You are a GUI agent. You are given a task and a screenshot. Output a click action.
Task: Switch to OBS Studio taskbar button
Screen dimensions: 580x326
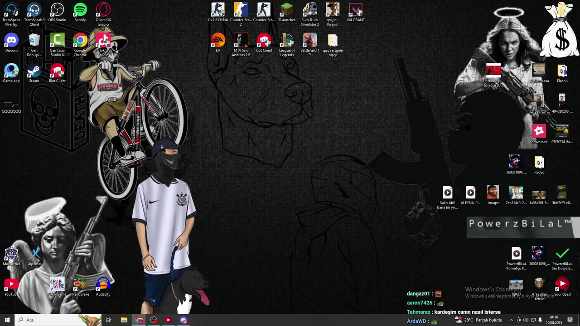tap(154, 320)
